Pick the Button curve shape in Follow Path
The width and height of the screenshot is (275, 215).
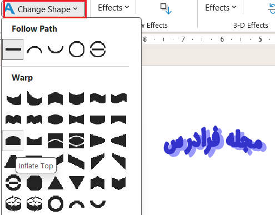(x=98, y=49)
